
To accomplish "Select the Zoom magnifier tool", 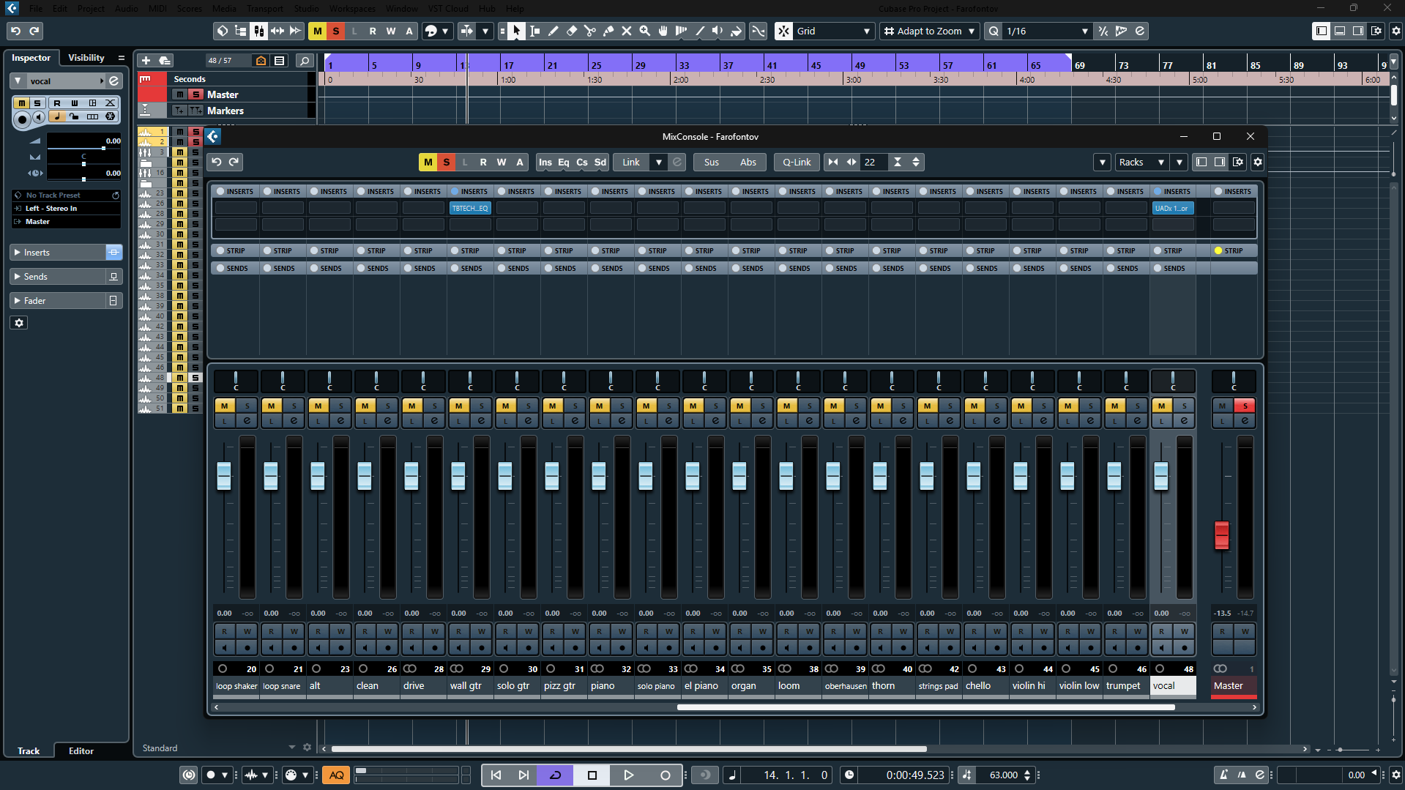I will pos(645,31).
